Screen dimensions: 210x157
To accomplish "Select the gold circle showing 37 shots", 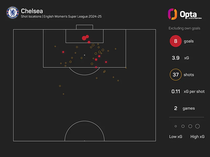I will 176,75.
